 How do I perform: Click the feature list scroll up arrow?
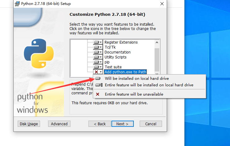pyautogui.click(x=157, y=42)
